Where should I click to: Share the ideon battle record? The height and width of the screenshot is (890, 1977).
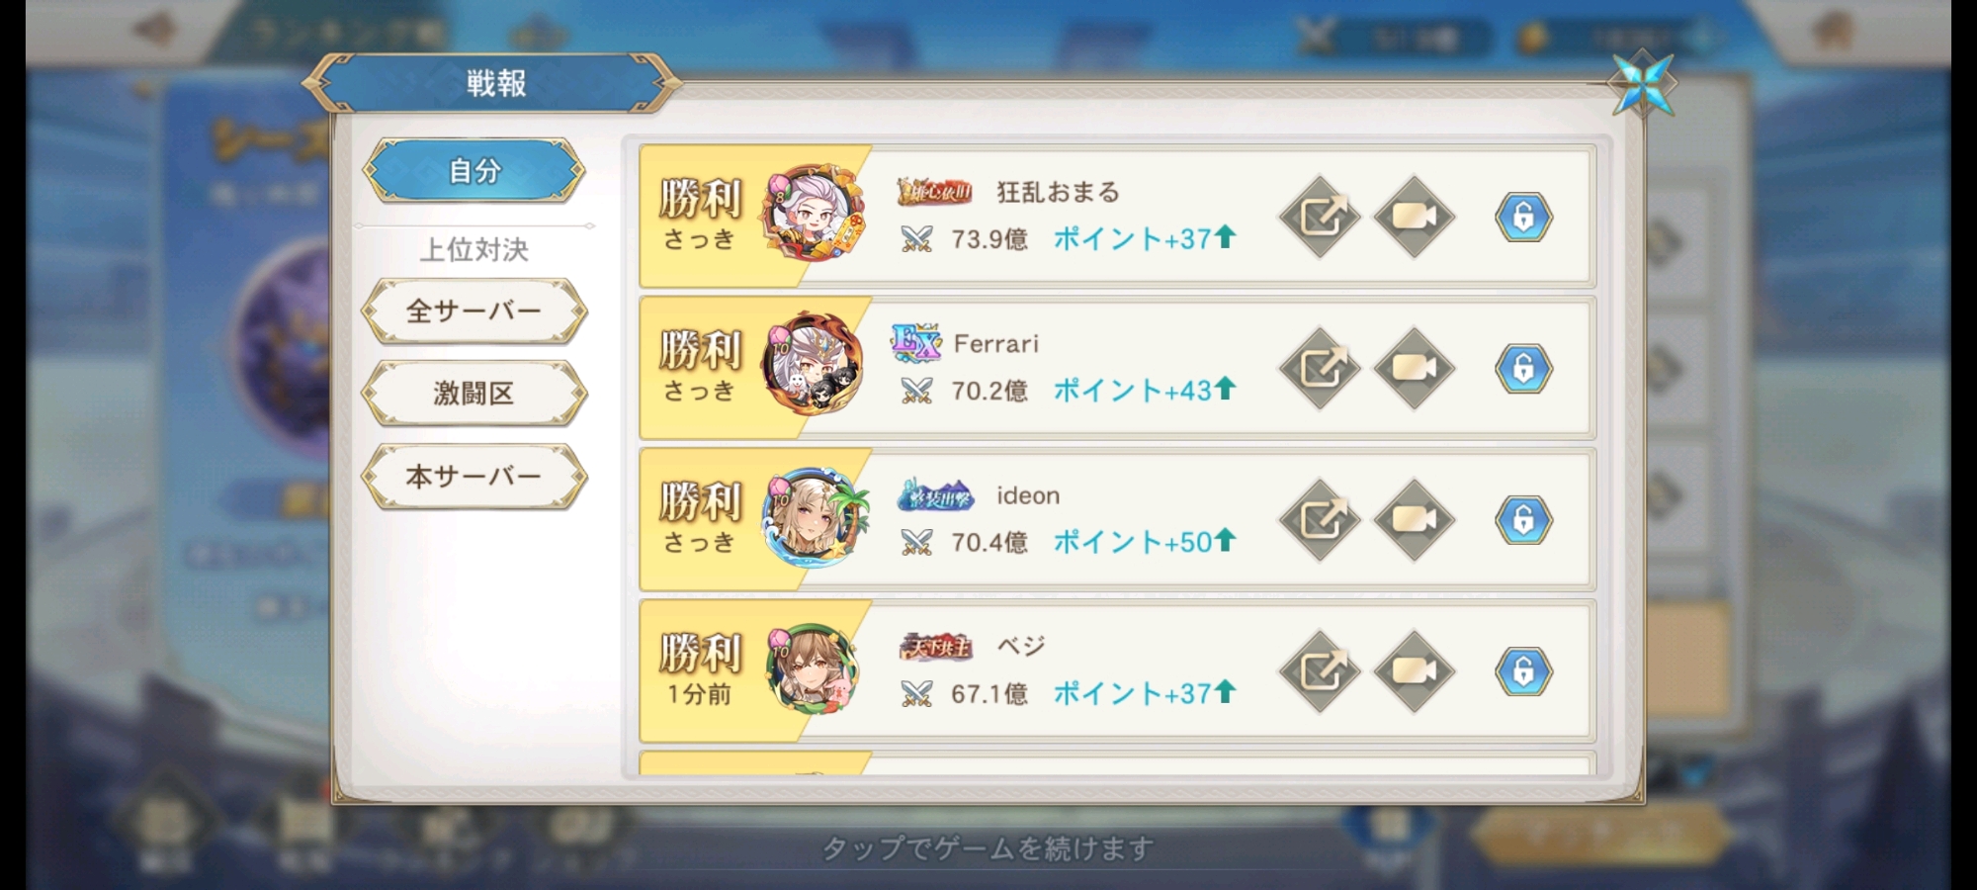1320,520
